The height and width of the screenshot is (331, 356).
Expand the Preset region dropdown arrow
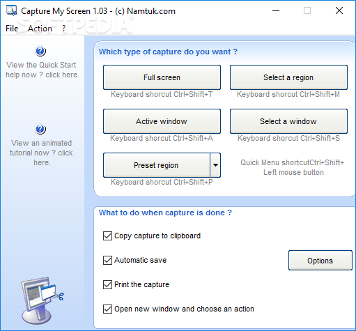click(x=215, y=165)
